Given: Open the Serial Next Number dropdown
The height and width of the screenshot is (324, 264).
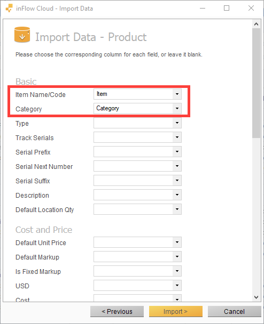Looking at the screenshot, I should pyautogui.click(x=177, y=166).
